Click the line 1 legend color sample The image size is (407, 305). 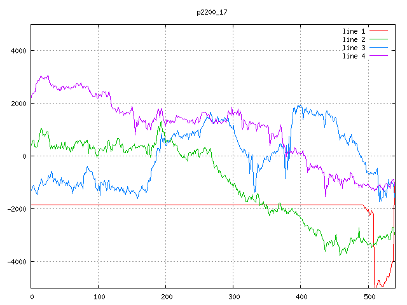(x=378, y=31)
